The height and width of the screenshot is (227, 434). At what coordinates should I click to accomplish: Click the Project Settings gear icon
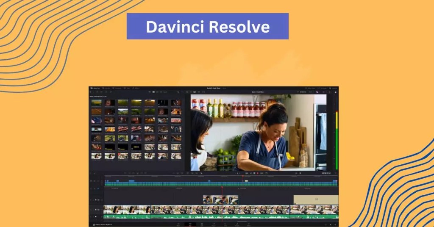point(336,225)
